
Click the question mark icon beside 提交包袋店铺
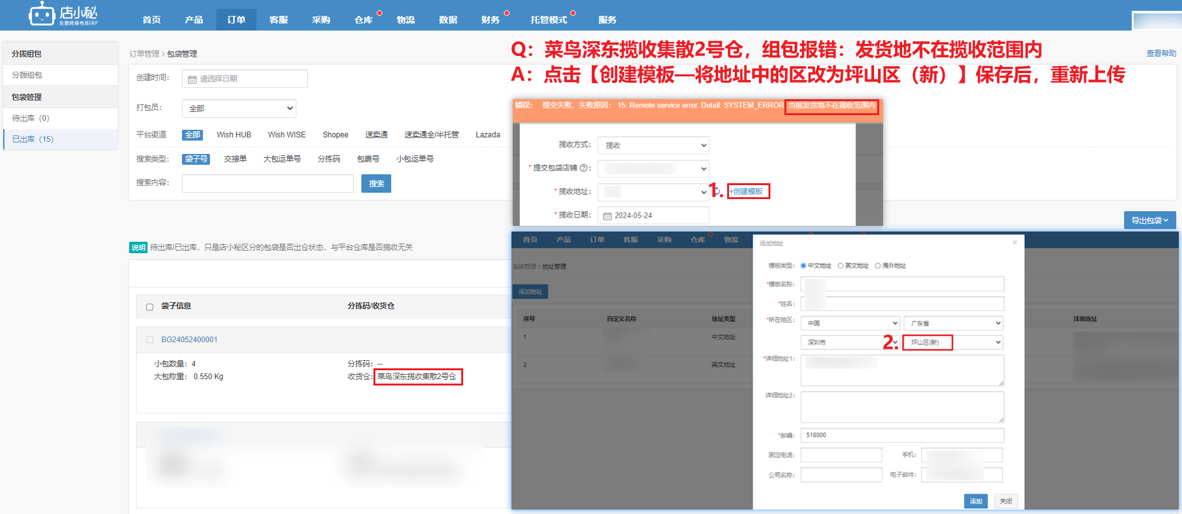(x=583, y=168)
